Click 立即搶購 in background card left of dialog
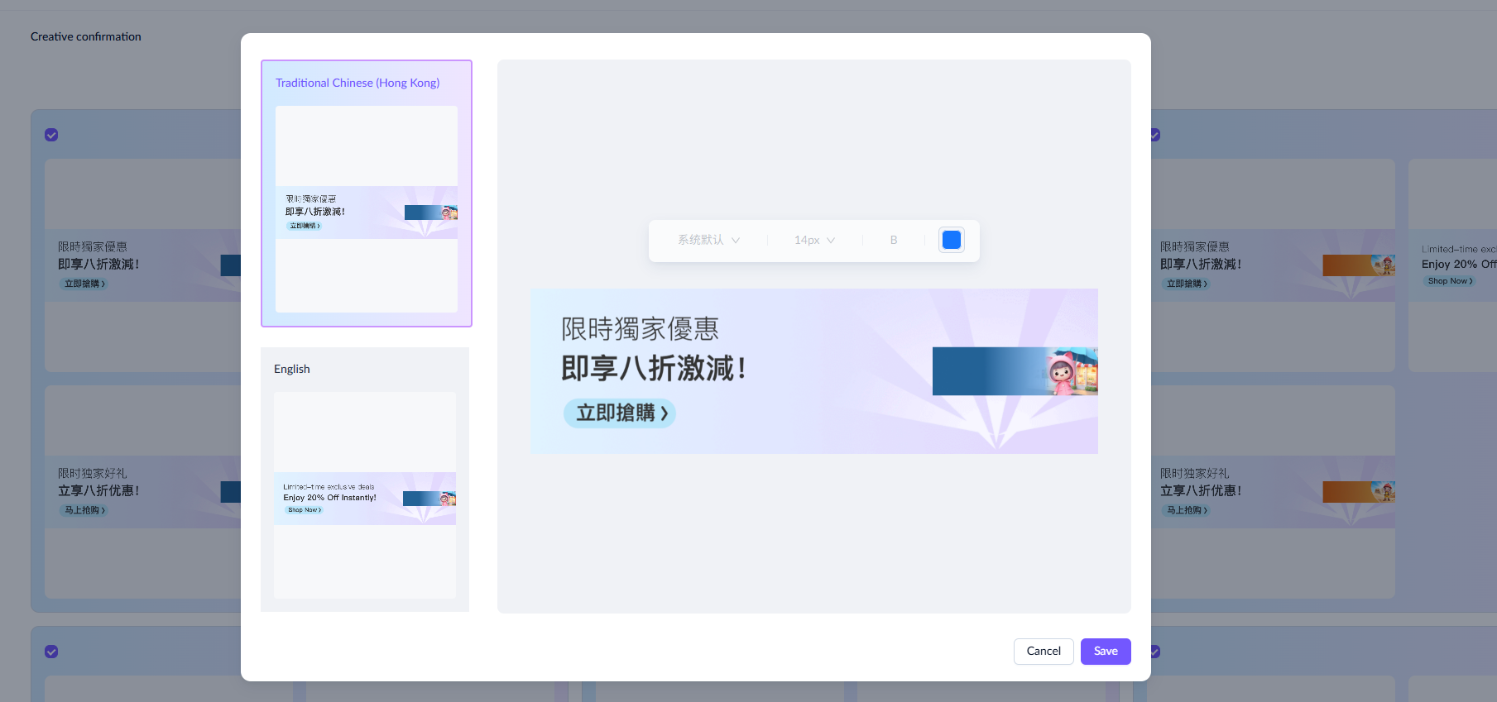The image size is (1497, 702). tap(85, 284)
